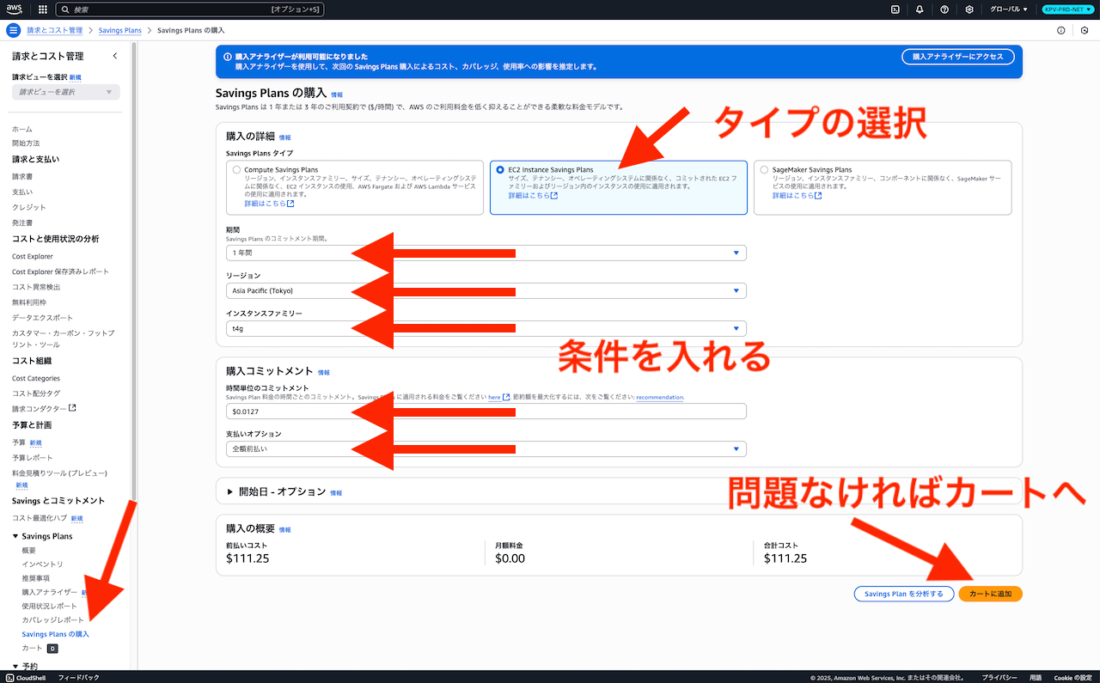Open the リージョン dropdown showing Asia Pacific (Tokyo)
The width and height of the screenshot is (1100, 683).
(486, 290)
